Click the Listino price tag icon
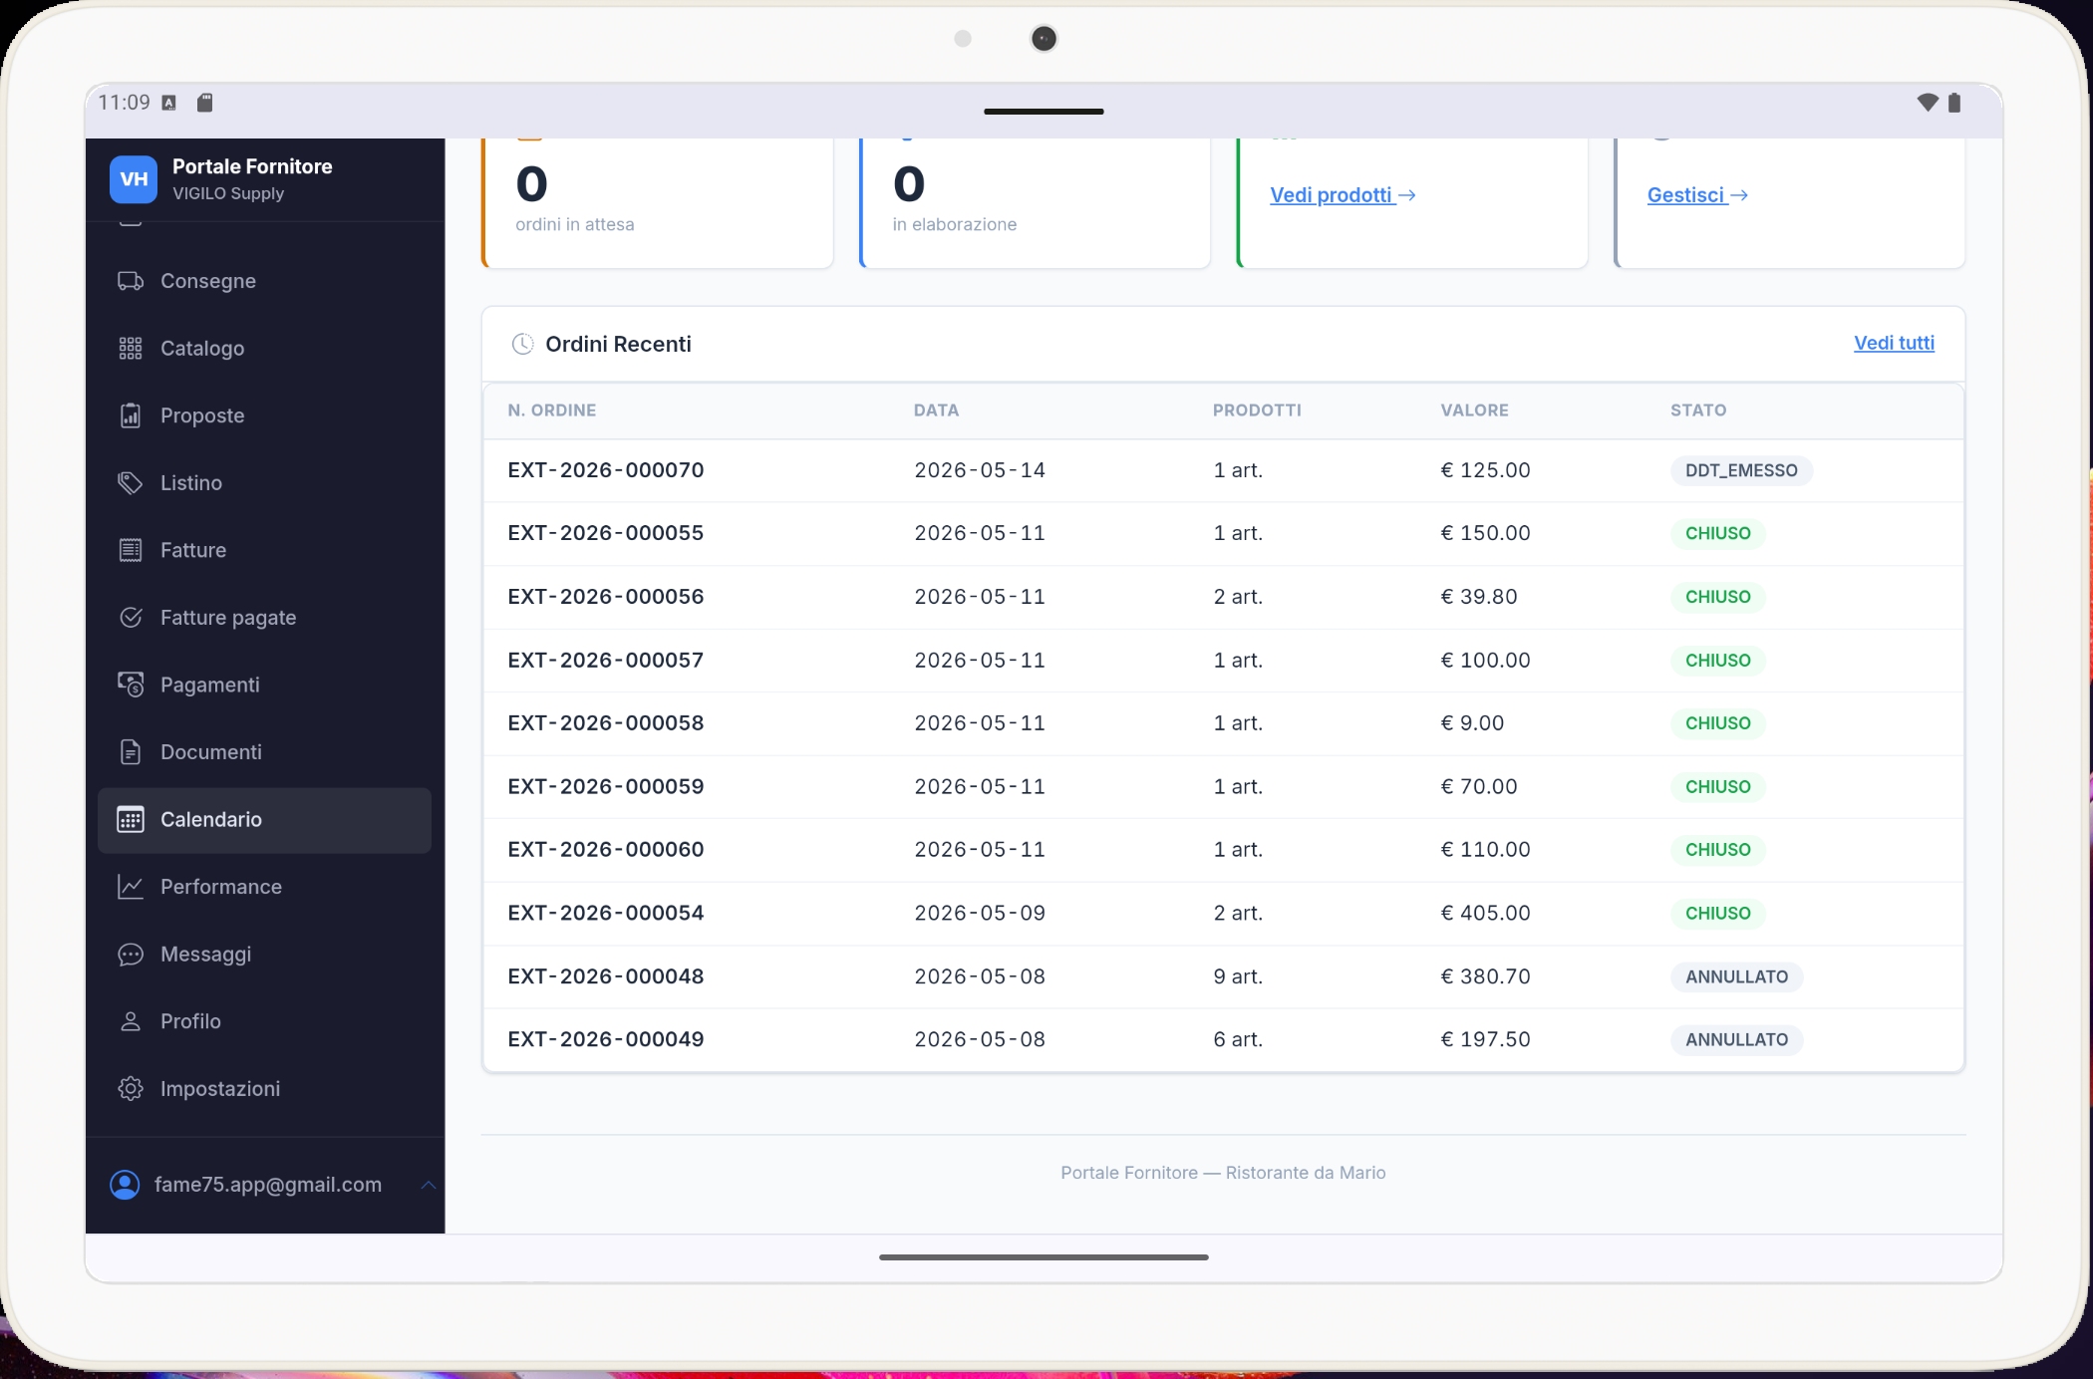This screenshot has height=1379, width=2093. click(131, 482)
